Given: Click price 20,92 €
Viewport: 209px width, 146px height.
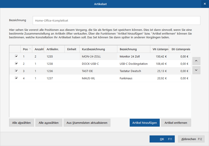Looking at the screenshot, I should (162, 78).
